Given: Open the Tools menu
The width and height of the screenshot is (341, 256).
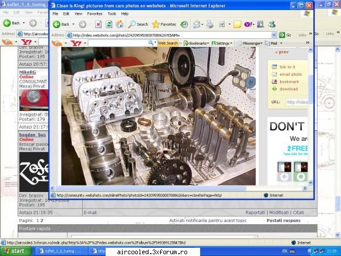Looking at the screenshot, I should 112,14.
